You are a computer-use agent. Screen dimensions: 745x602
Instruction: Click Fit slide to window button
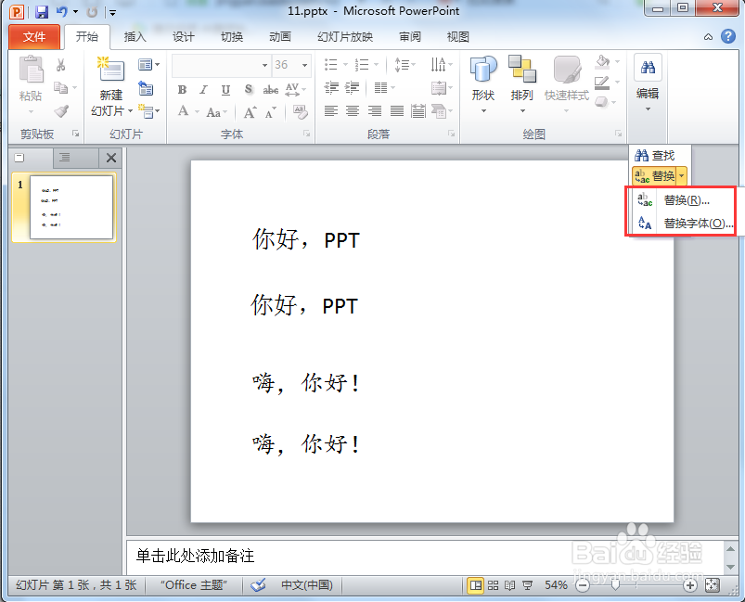click(x=712, y=585)
